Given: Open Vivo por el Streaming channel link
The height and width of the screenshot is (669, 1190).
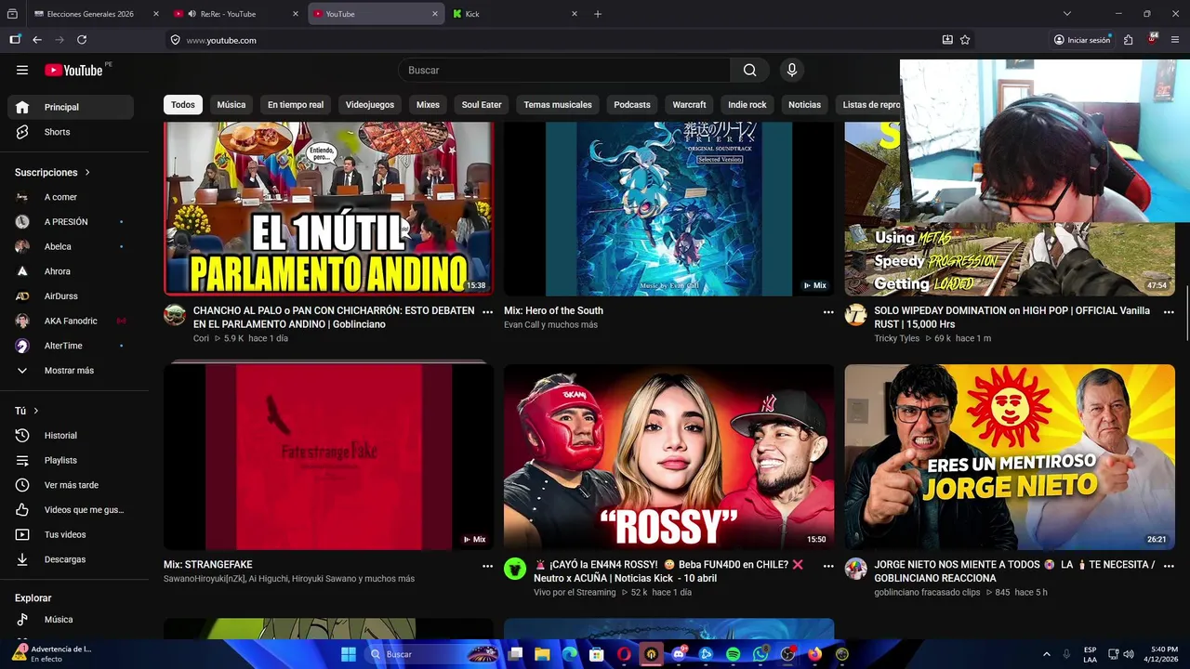Looking at the screenshot, I should pos(575,592).
